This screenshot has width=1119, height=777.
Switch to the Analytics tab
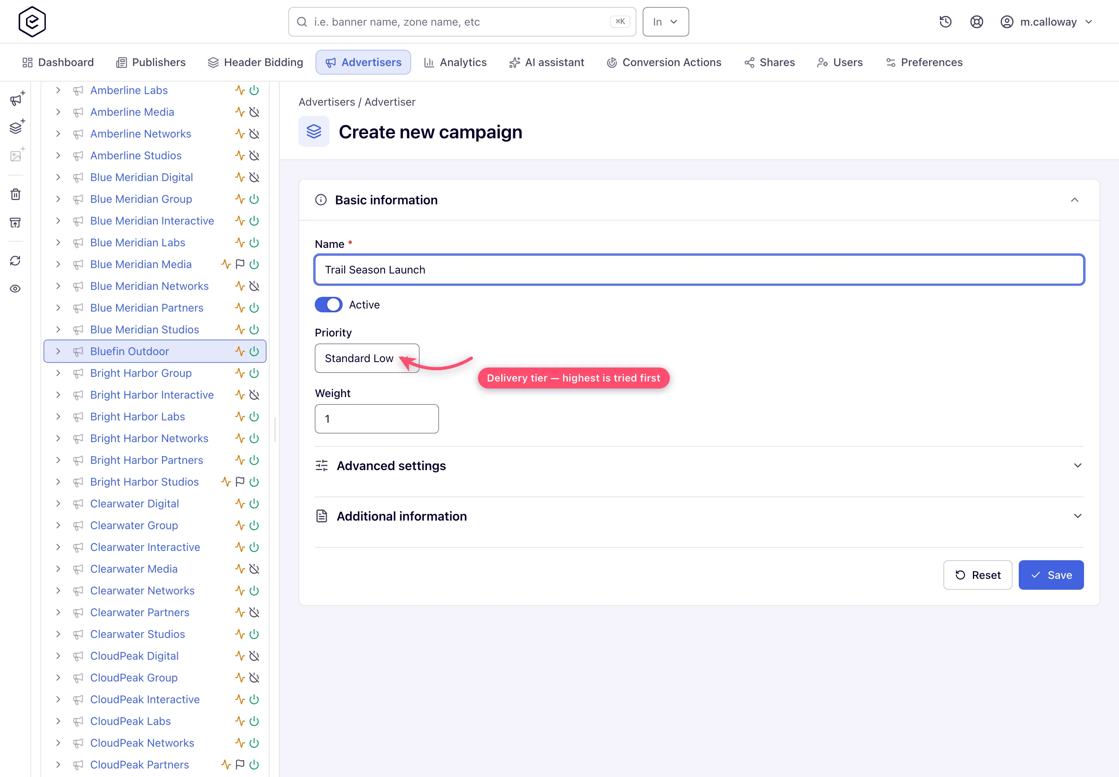pos(455,62)
